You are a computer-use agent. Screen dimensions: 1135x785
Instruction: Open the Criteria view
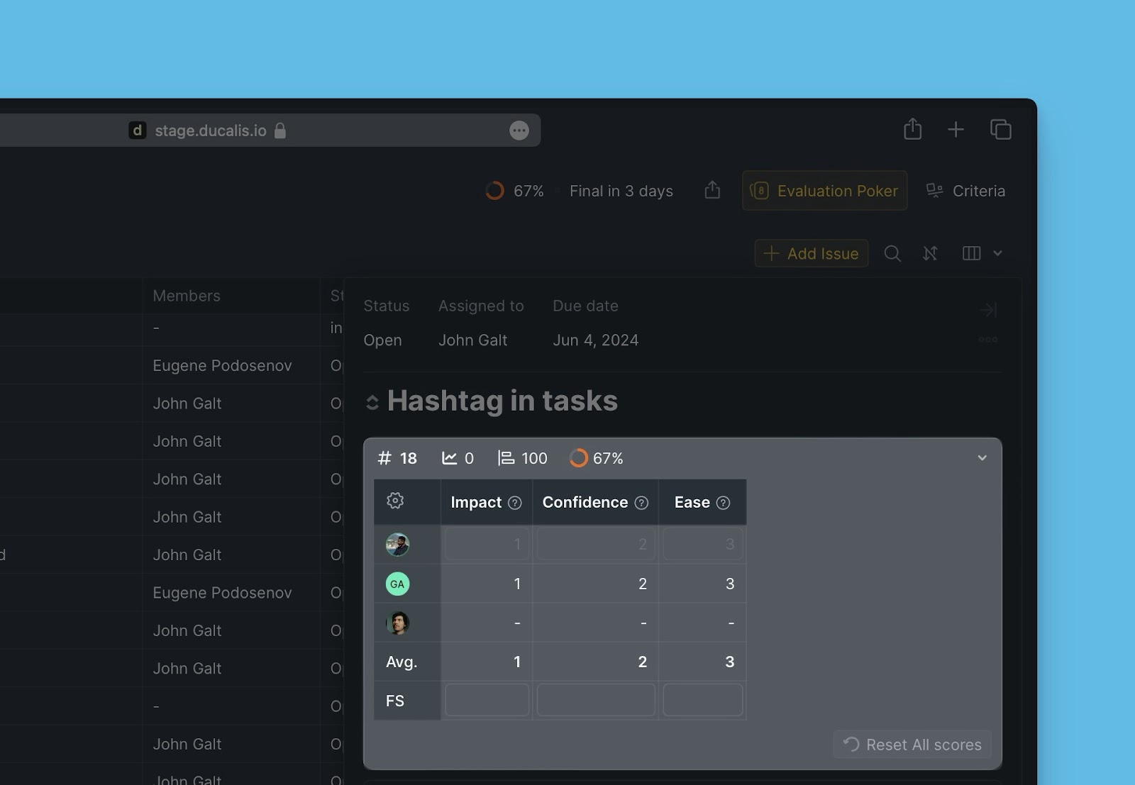(x=965, y=191)
